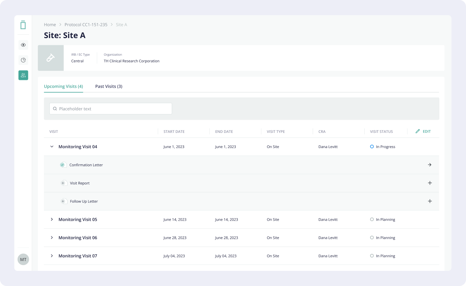This screenshot has width=466, height=286.
Task: Select the Upcoming Visits tab
Action: 63,86
